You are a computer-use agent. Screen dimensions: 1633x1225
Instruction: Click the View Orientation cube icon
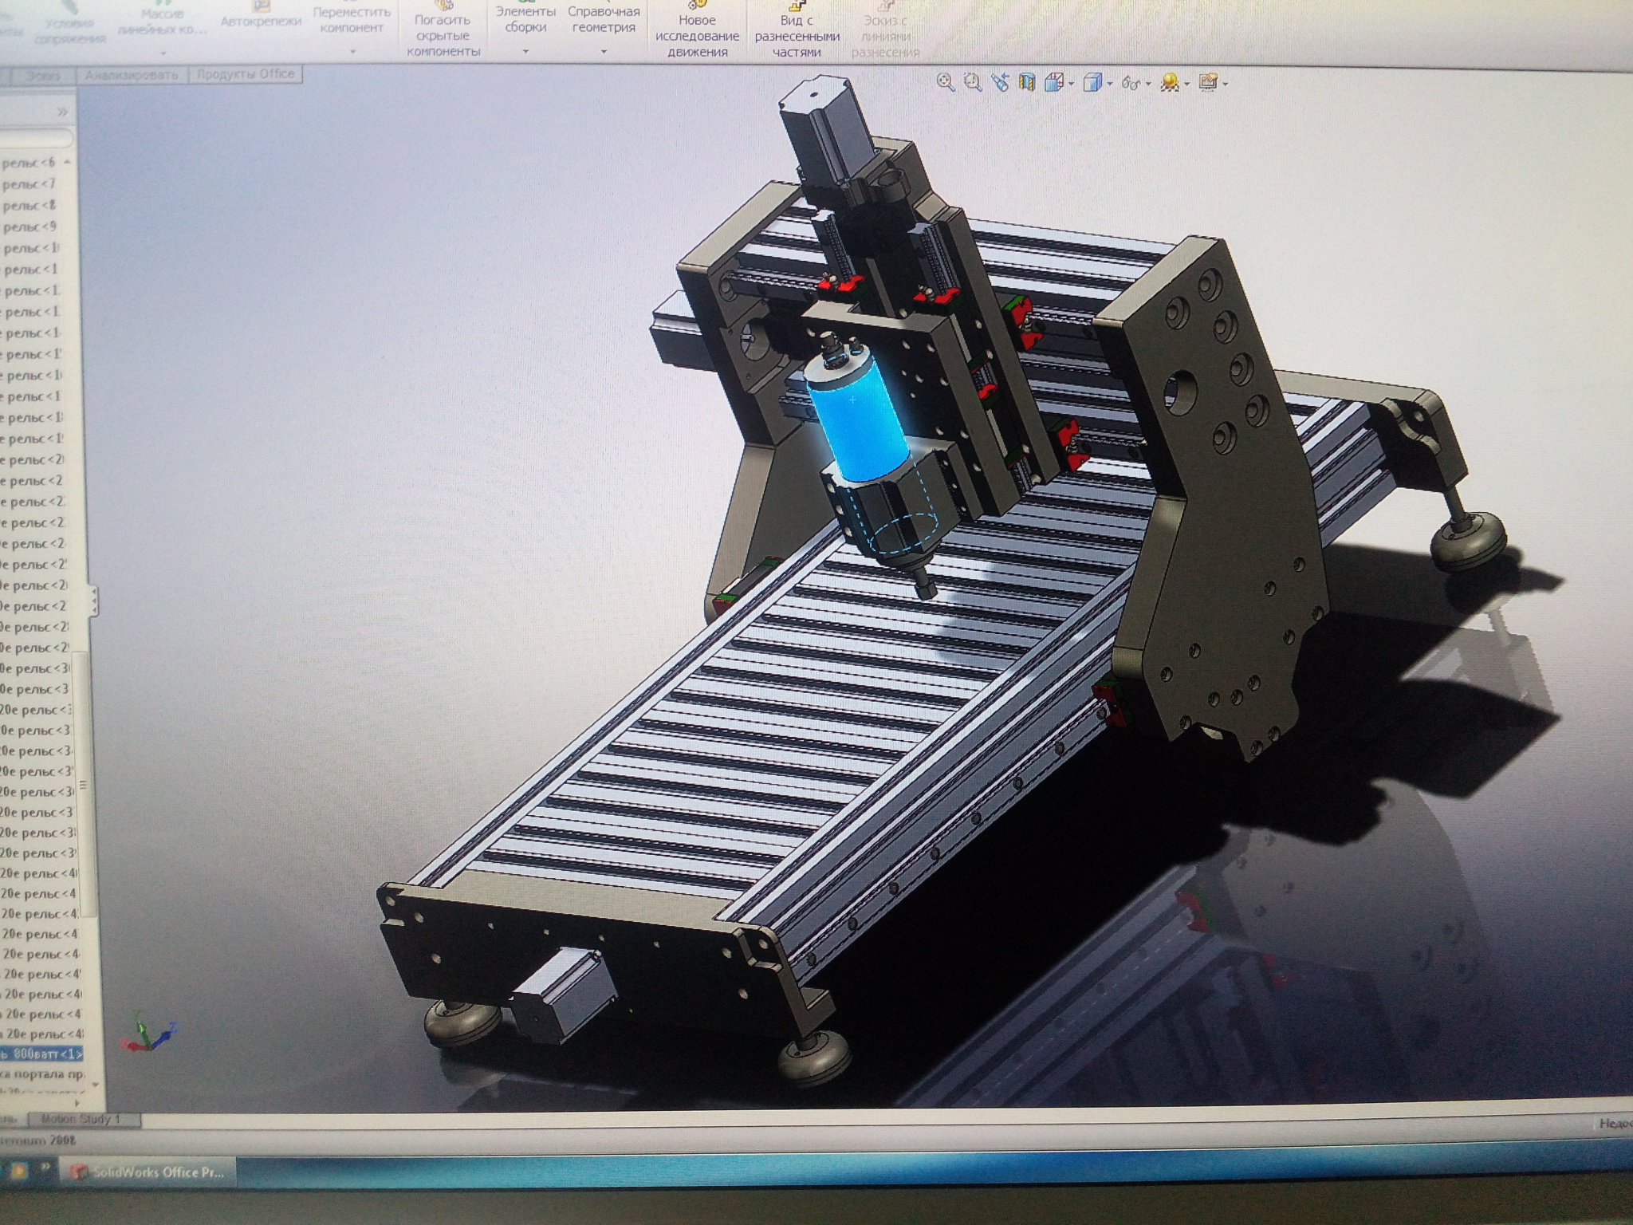1054,82
